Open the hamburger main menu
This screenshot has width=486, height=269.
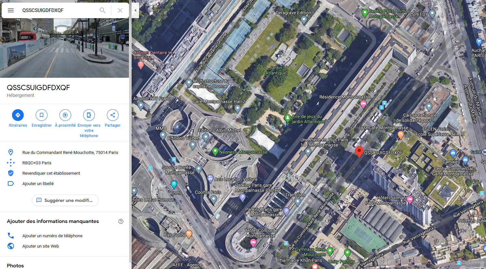tap(11, 10)
